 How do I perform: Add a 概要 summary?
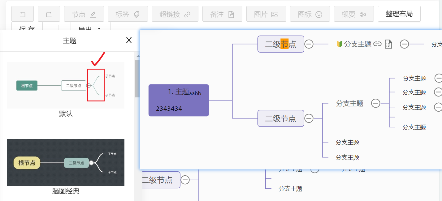[354, 14]
